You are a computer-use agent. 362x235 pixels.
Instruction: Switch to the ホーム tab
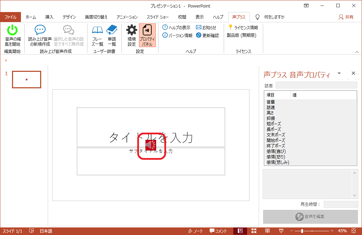click(x=31, y=17)
